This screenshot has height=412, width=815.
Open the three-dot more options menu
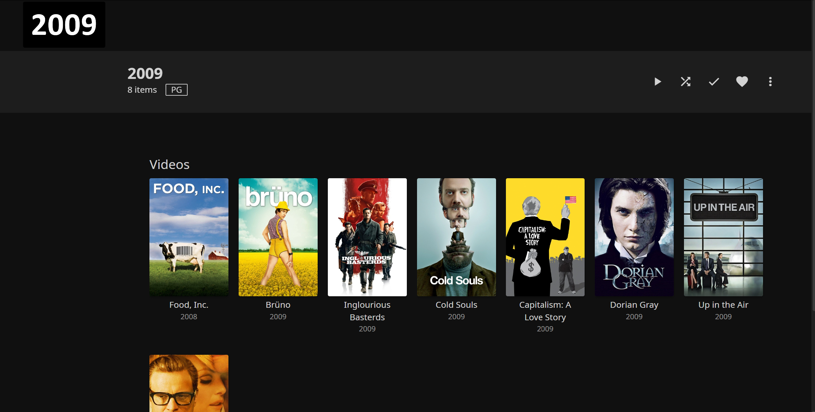[770, 82]
